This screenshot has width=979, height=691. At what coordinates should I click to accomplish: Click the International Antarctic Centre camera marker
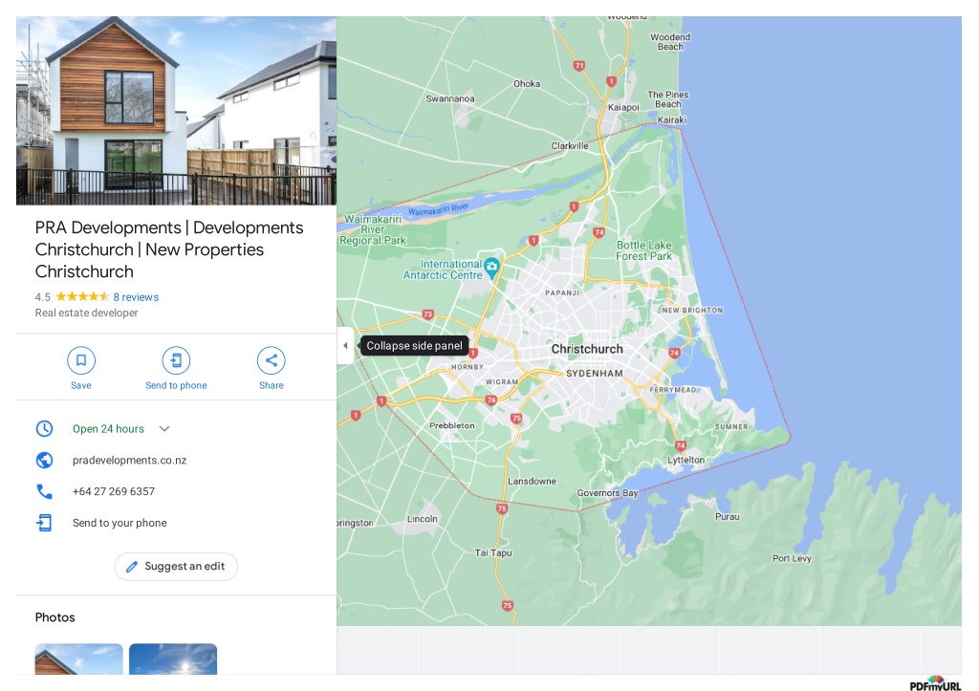point(492,269)
